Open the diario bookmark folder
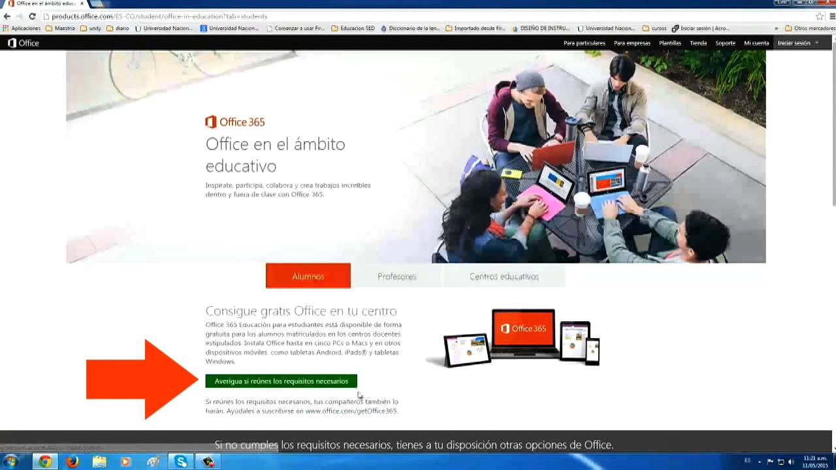 click(118, 28)
